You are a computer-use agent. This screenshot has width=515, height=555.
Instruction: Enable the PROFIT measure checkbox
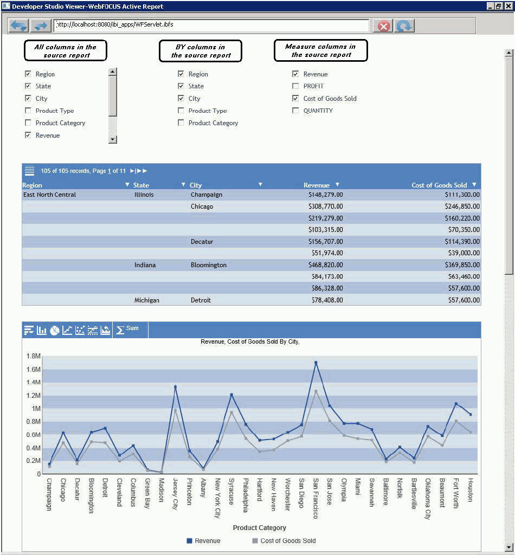(x=295, y=86)
